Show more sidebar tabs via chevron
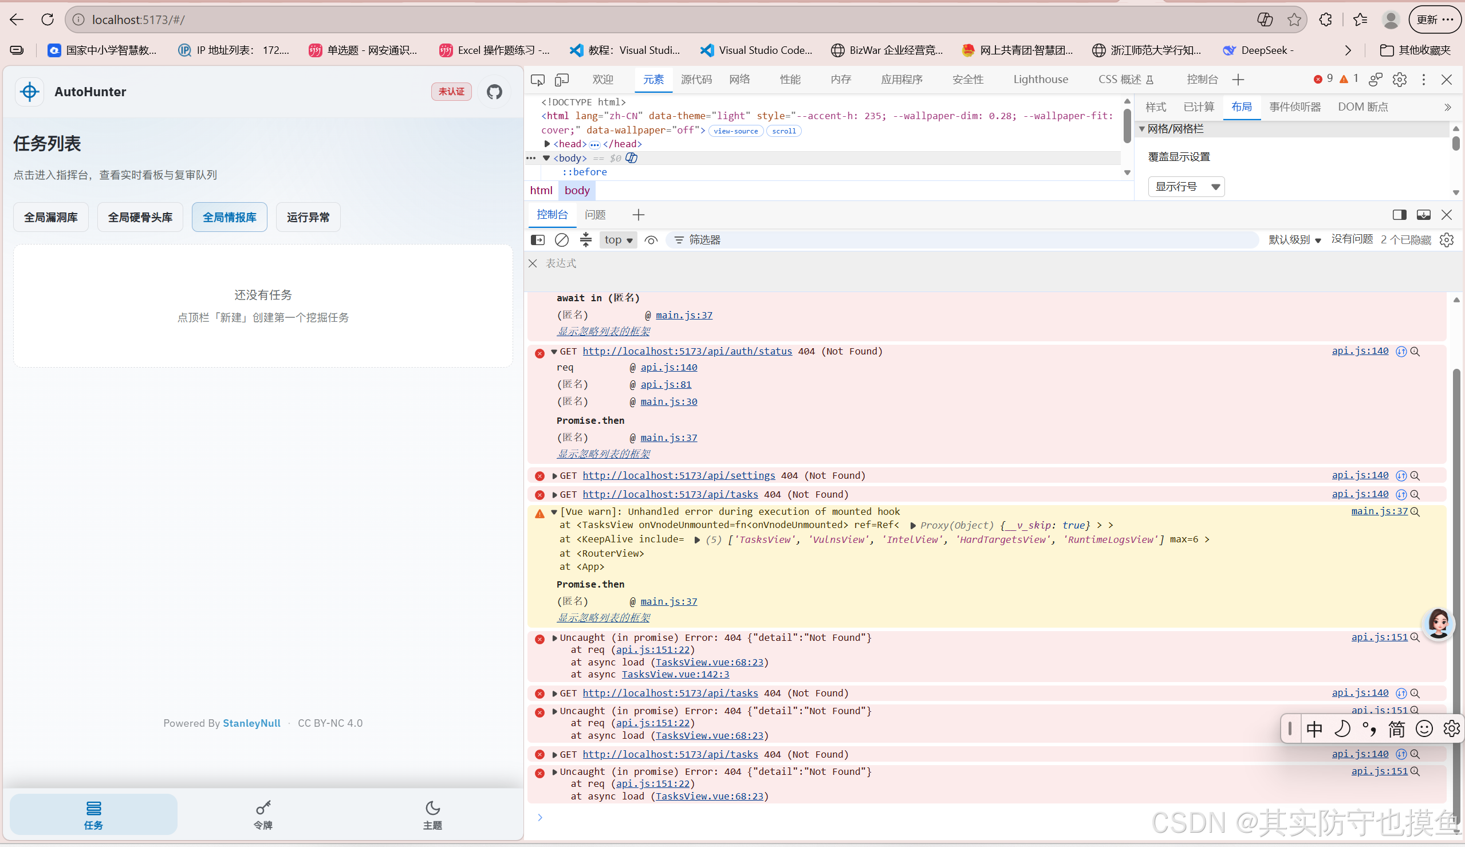The height and width of the screenshot is (847, 1465). pos(1448,107)
